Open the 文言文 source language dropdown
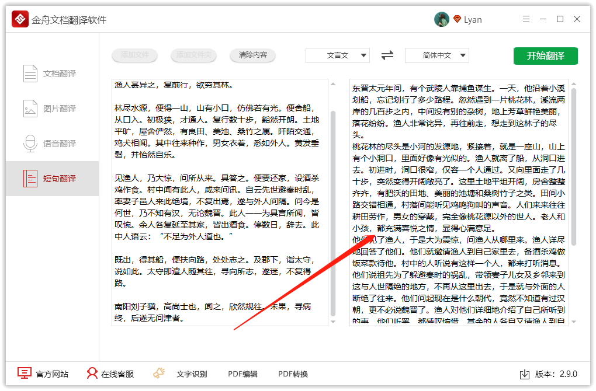The image size is (596, 391). (337, 55)
